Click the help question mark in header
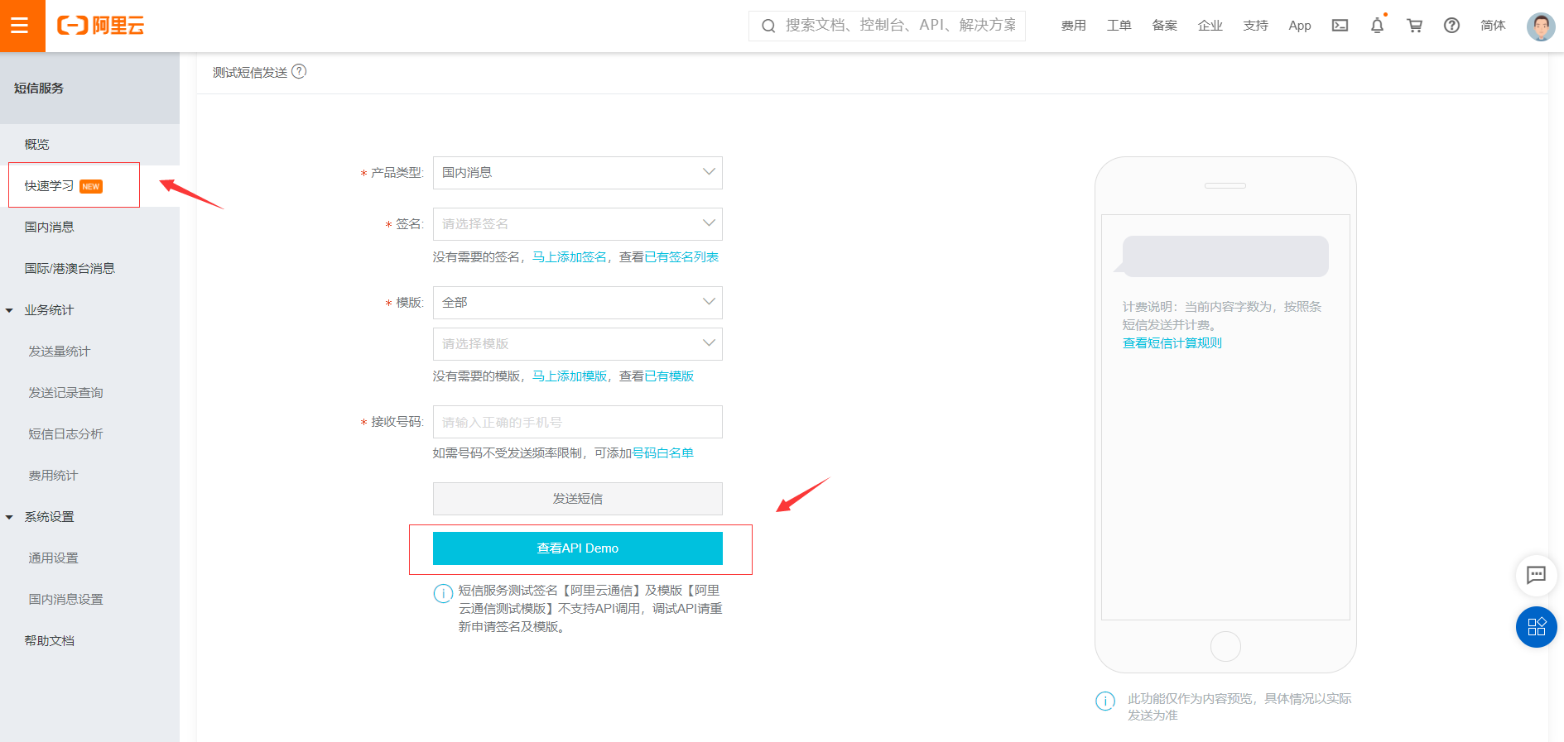1564x742 pixels. click(1451, 26)
